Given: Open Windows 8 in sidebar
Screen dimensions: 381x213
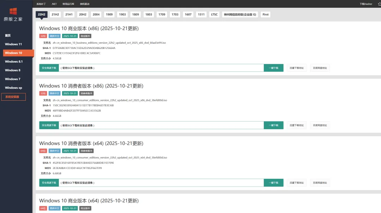Looking at the screenshot, I should point(13,70).
